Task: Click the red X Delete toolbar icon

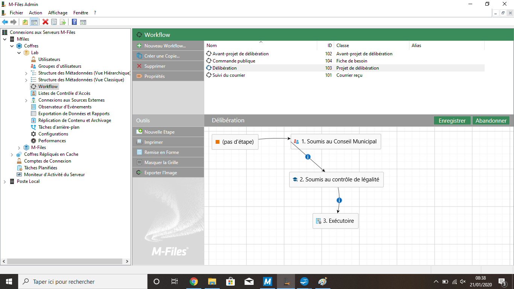Action: 46,22
